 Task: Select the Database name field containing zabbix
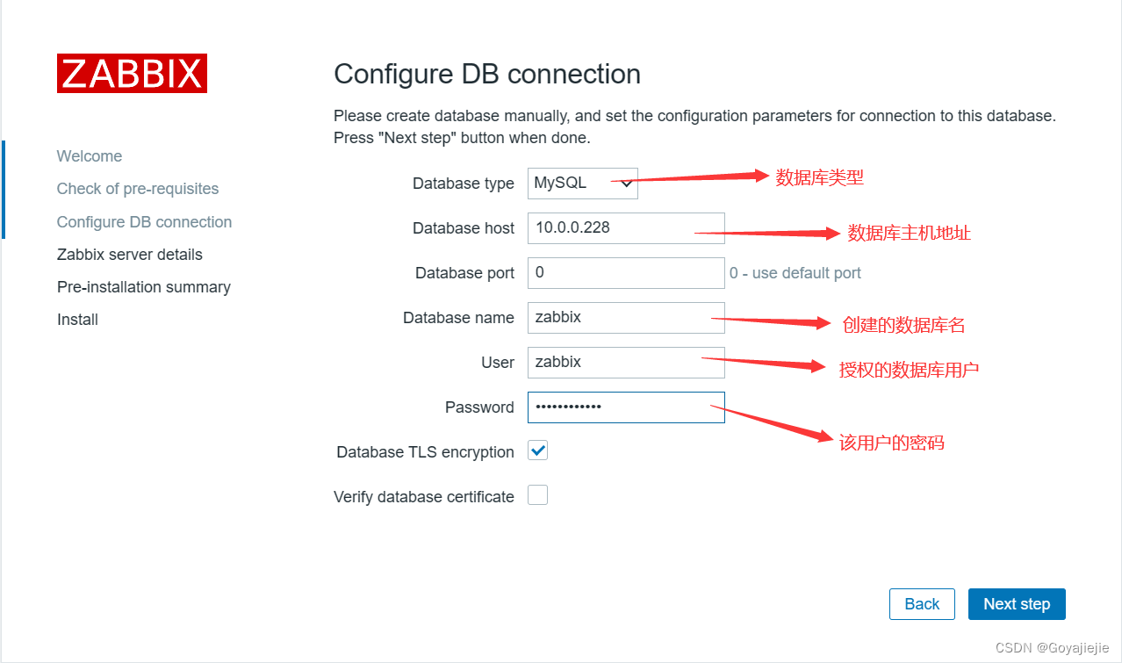tap(625, 317)
